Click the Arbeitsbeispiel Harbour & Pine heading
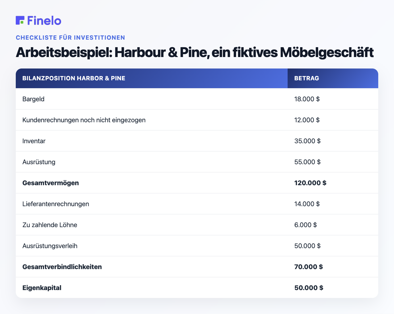Image resolution: width=394 pixels, height=314 pixels. click(195, 53)
